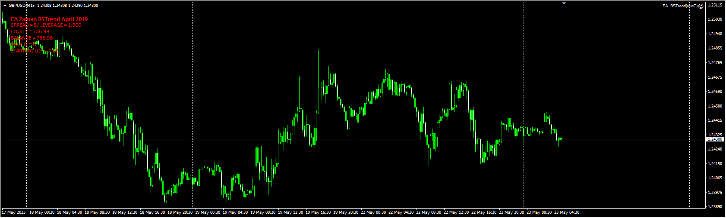Image resolution: width=726 pixels, height=218 pixels.
Task: Click the EA_BSTrend(revC) expert name label
Action: pyautogui.click(x=680, y=6)
